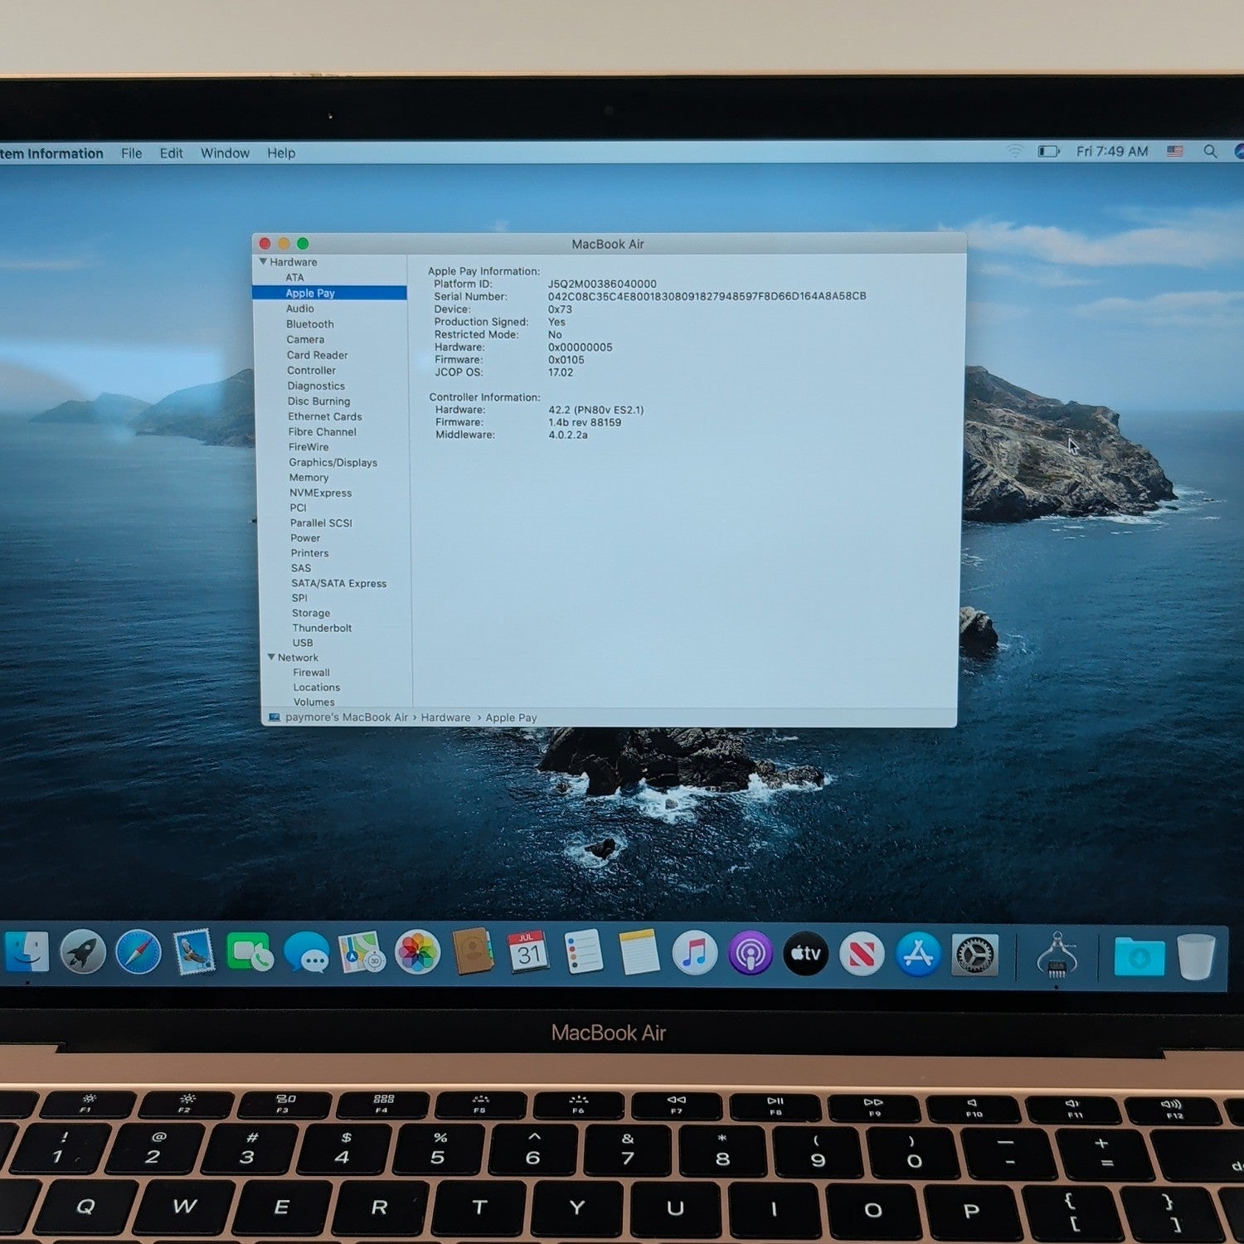
Task: Open the Help menu
Action: (x=281, y=153)
